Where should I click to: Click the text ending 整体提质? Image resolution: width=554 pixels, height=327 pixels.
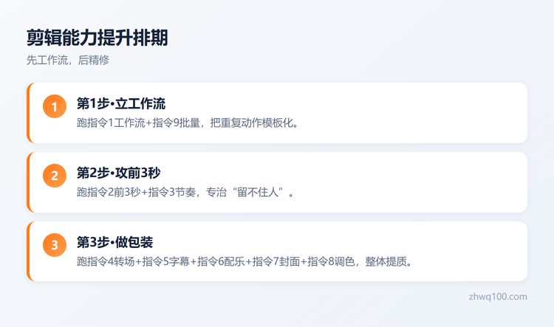pyautogui.click(x=386, y=261)
